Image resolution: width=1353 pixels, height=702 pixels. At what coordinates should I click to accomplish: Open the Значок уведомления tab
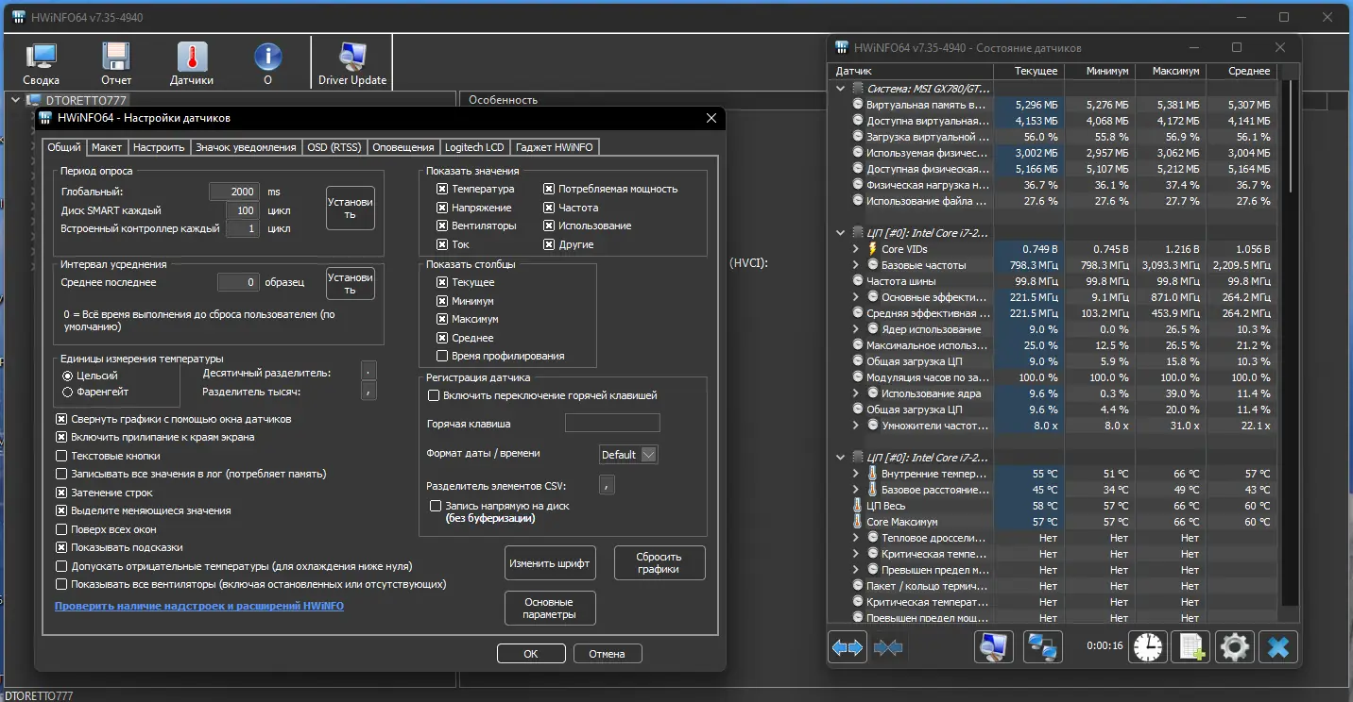246,147
